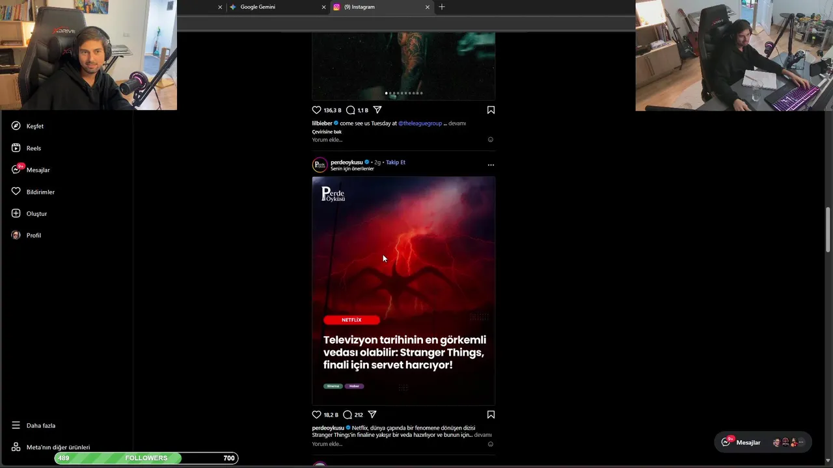Open comments on the lilbieber post
This screenshot has width=833, height=468.
350,110
